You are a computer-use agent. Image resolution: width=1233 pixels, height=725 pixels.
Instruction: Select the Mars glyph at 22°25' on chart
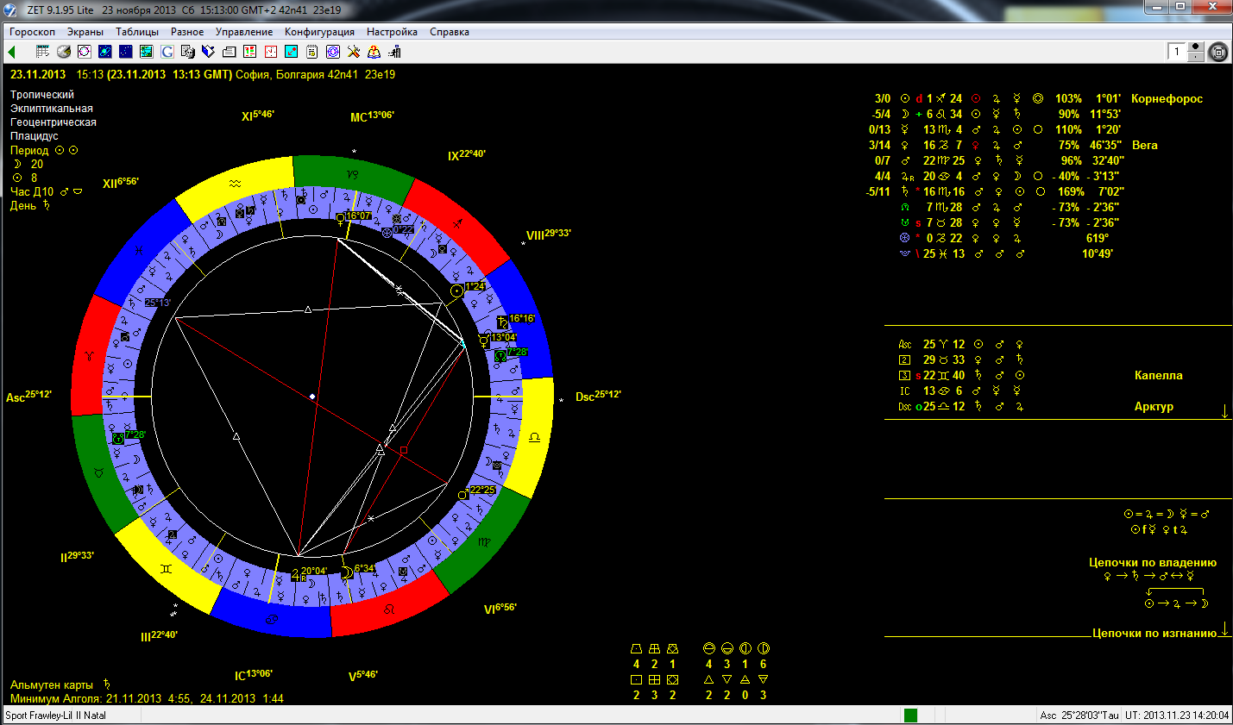point(462,494)
